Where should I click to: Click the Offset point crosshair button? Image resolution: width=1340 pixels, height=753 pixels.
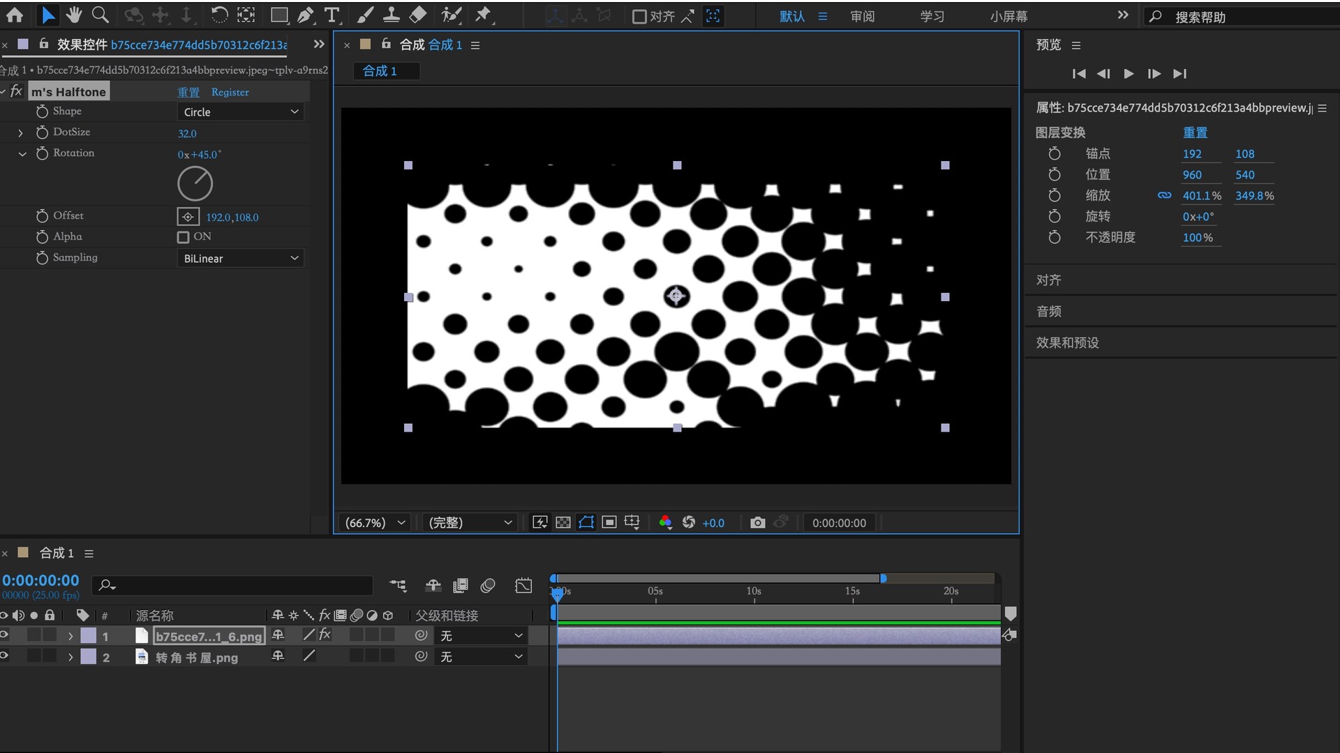[188, 217]
